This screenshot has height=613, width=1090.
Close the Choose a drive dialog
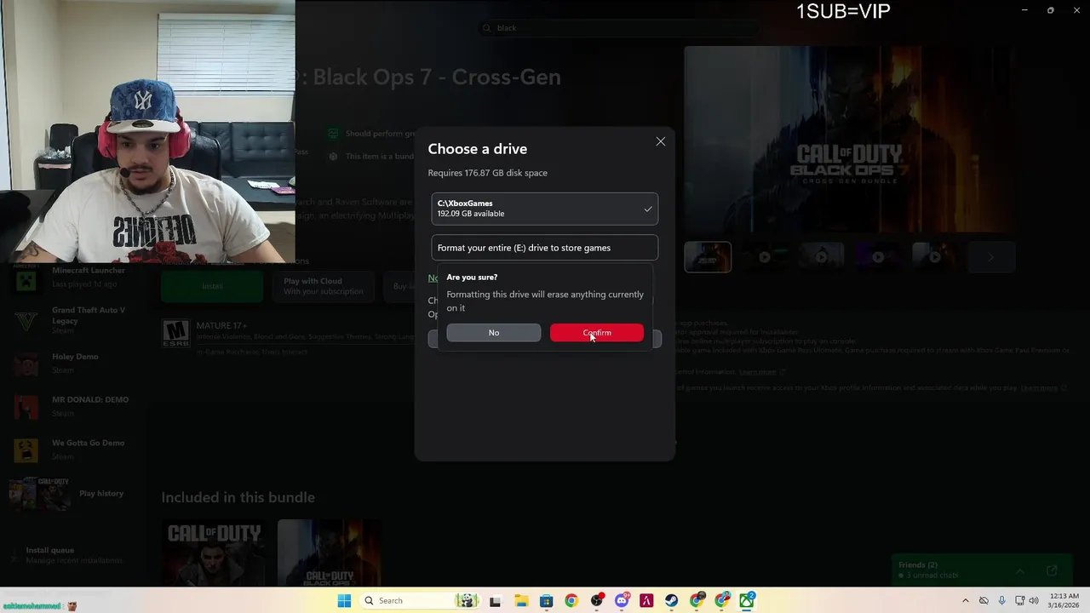(660, 141)
